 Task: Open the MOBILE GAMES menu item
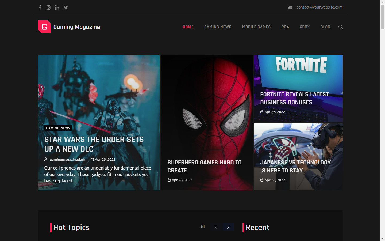[256, 27]
